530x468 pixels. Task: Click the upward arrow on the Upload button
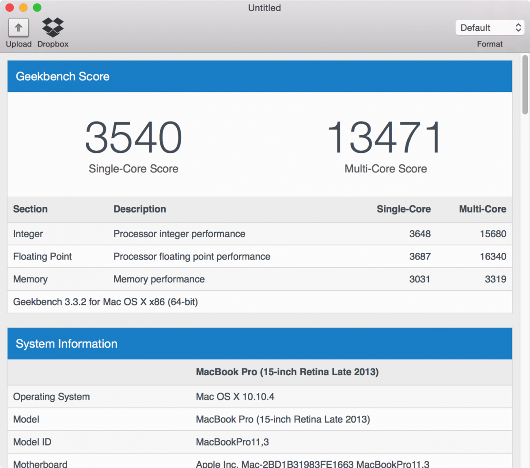click(x=19, y=27)
